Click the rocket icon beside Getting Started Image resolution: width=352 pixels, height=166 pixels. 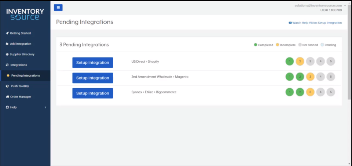click(7, 33)
